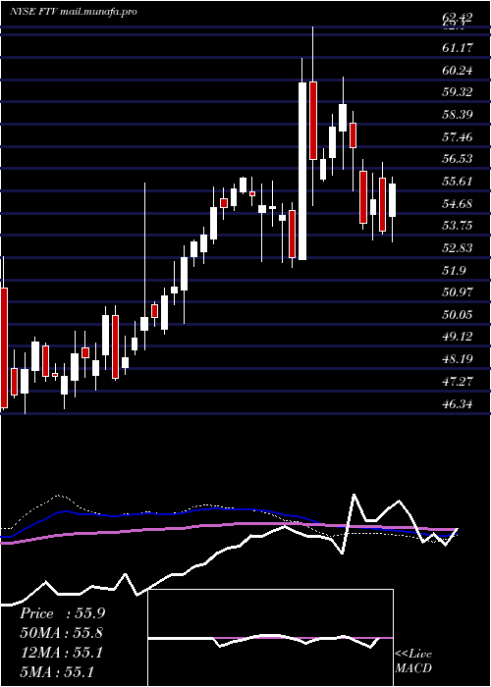This screenshot has width=491, height=687.
Task: Click the '12MA : 55.1' readout
Action: point(61,653)
